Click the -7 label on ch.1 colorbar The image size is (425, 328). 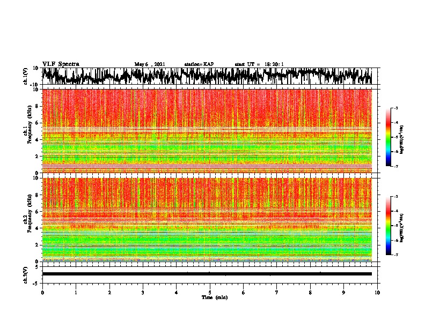click(396, 166)
